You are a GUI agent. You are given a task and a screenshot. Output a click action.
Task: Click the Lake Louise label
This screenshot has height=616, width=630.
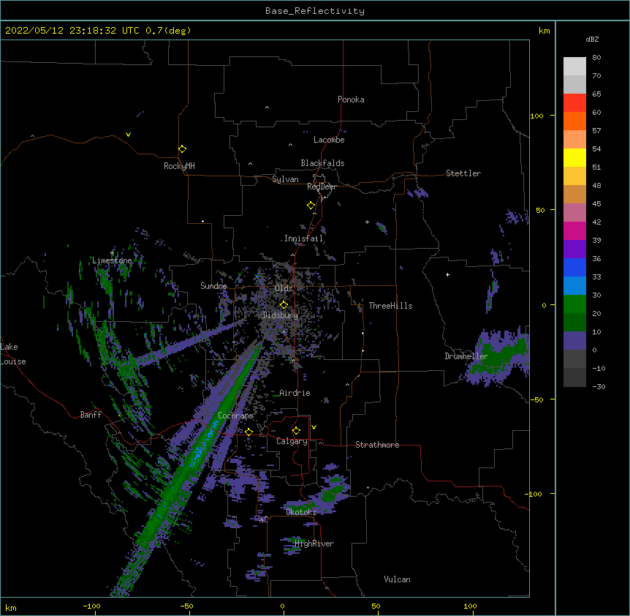pos(13,354)
